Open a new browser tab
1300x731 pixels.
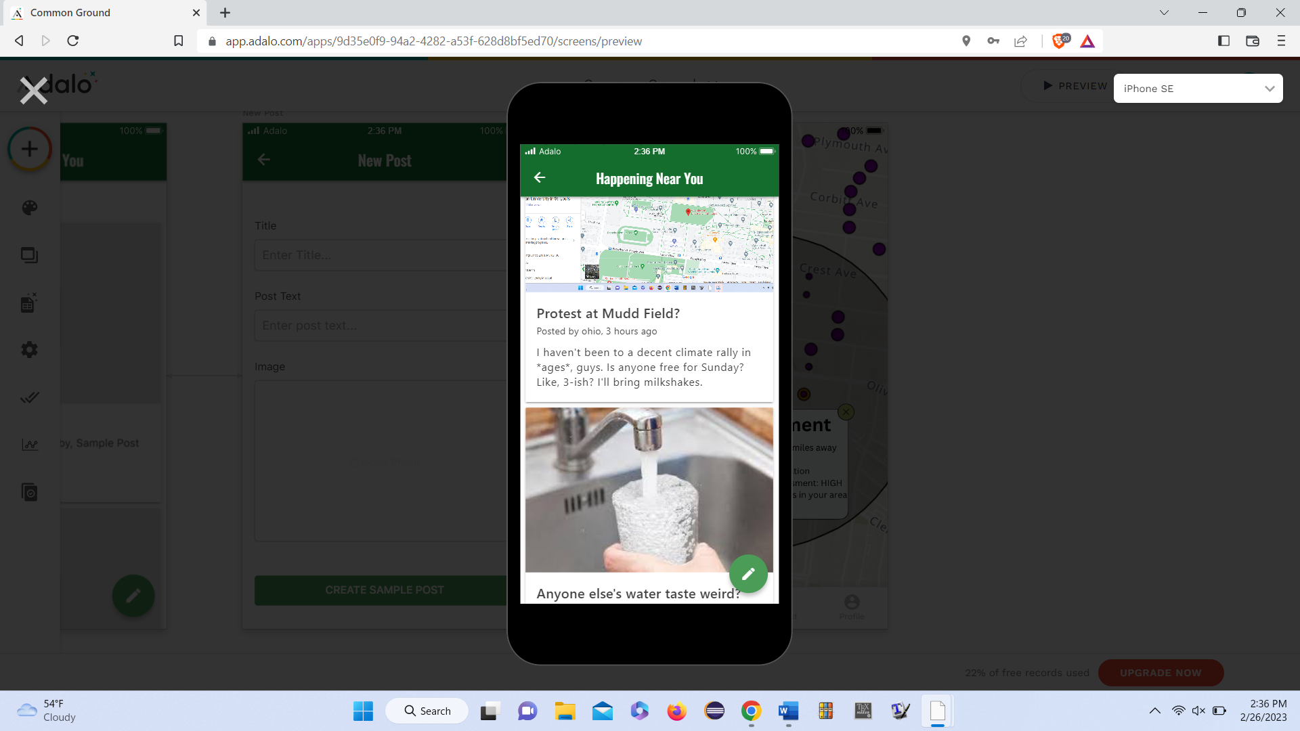[x=225, y=13]
